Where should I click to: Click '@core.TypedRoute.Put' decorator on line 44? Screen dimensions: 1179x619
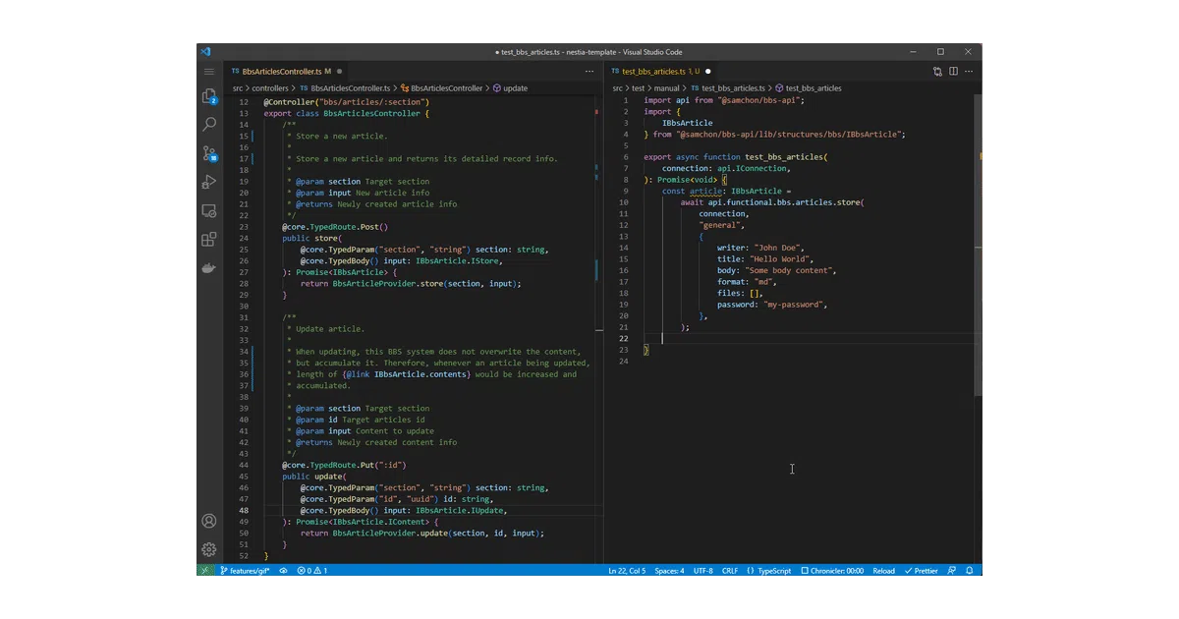tap(330, 465)
